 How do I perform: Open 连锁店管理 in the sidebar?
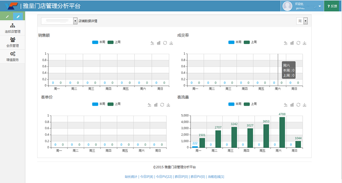[x=12, y=28]
